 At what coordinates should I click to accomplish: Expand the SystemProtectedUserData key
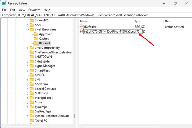28,116
